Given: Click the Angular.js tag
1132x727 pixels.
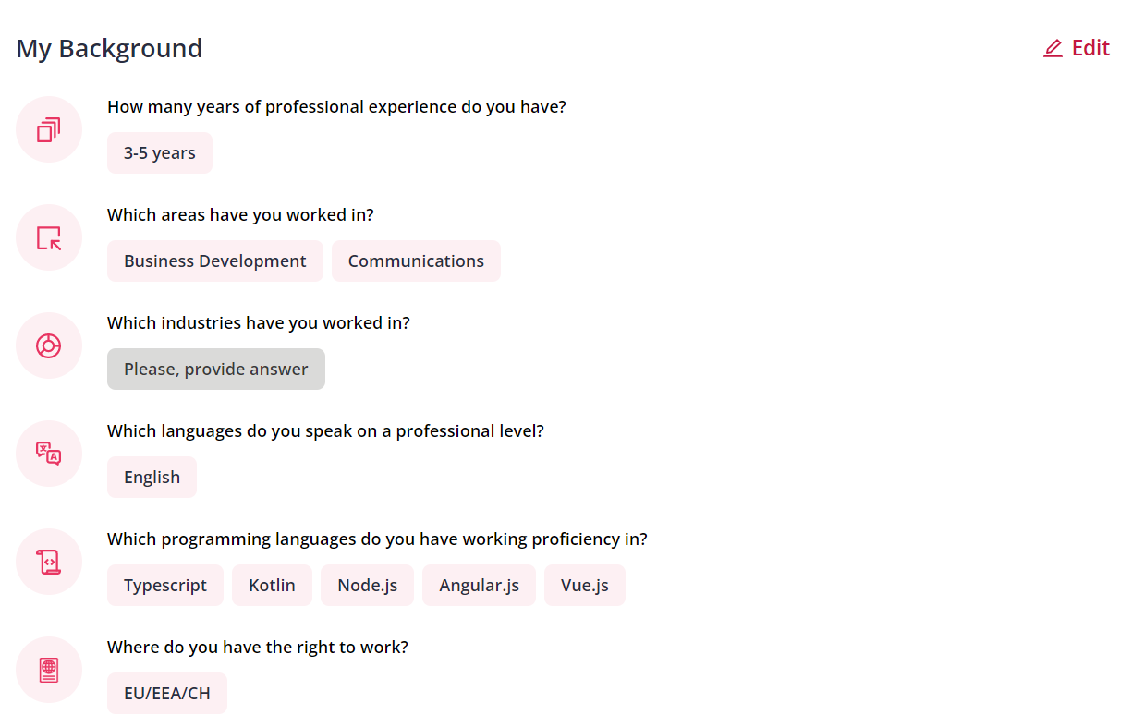Looking at the screenshot, I should click(479, 585).
